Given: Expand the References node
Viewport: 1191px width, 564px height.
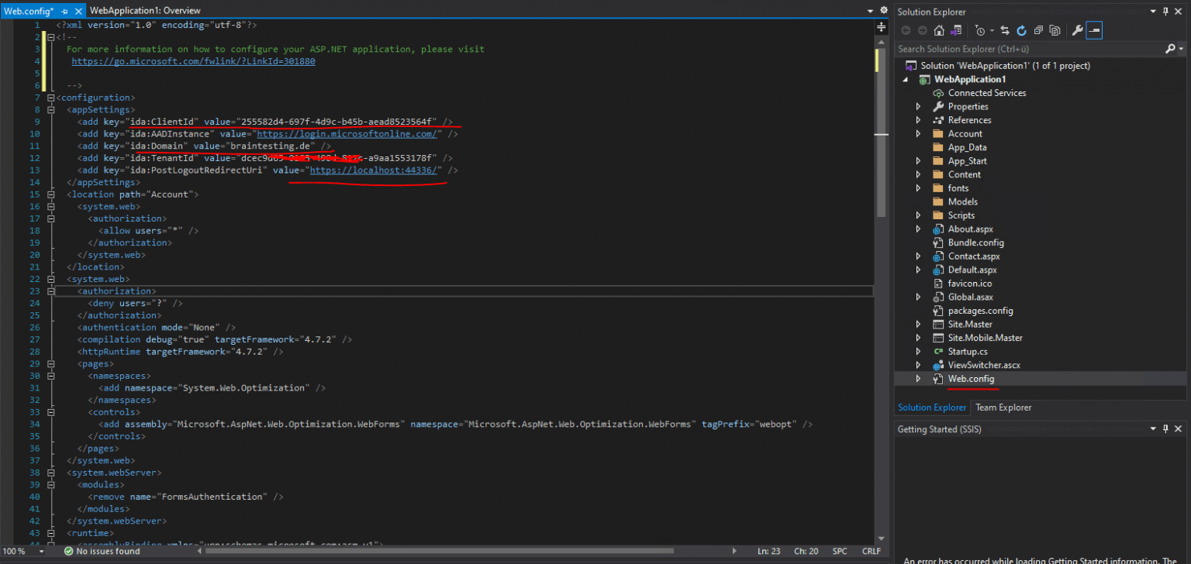Looking at the screenshot, I should 919,120.
